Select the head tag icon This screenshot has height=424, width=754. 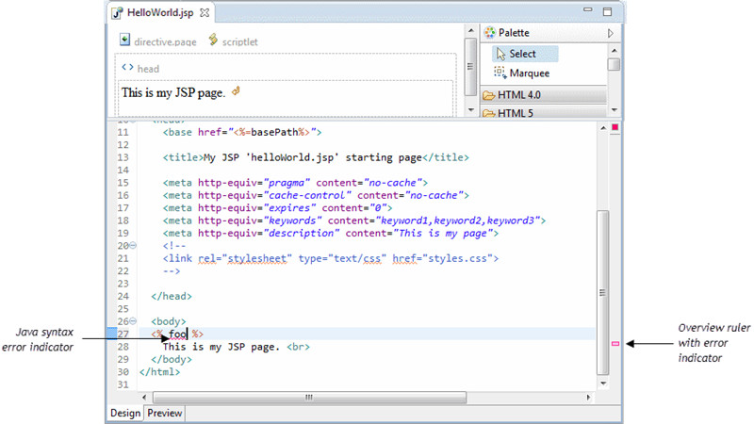pos(127,68)
